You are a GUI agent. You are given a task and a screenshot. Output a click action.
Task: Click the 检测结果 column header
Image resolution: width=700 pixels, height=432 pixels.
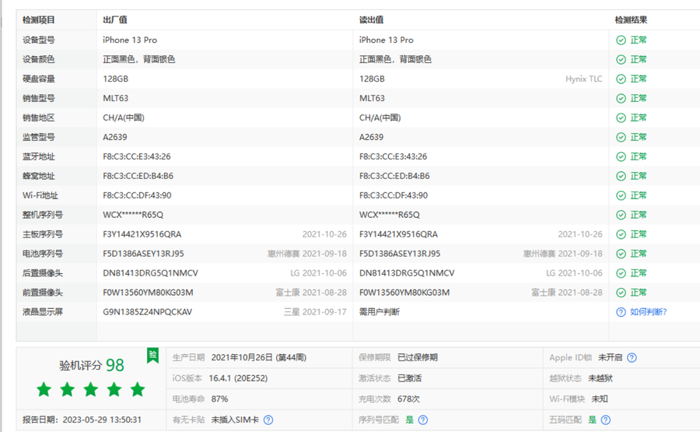(x=631, y=20)
